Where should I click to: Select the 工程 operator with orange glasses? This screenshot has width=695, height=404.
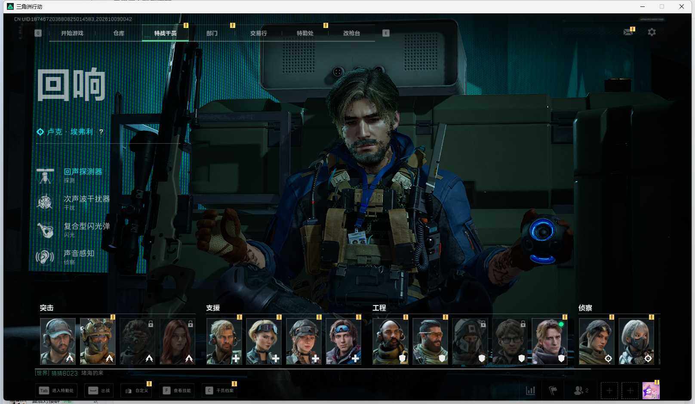pyautogui.click(x=430, y=341)
